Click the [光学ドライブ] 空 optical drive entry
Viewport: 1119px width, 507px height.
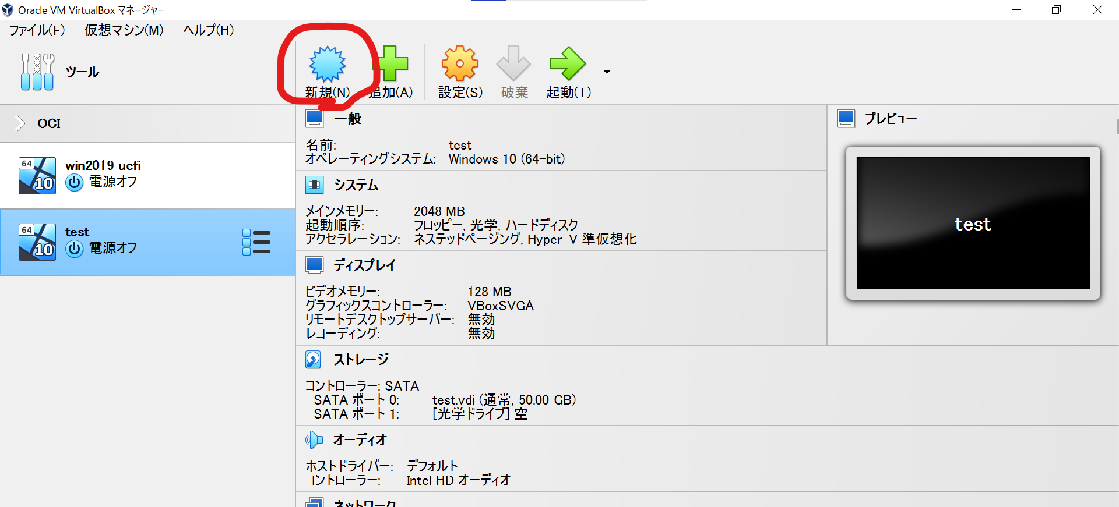pyautogui.click(x=480, y=414)
